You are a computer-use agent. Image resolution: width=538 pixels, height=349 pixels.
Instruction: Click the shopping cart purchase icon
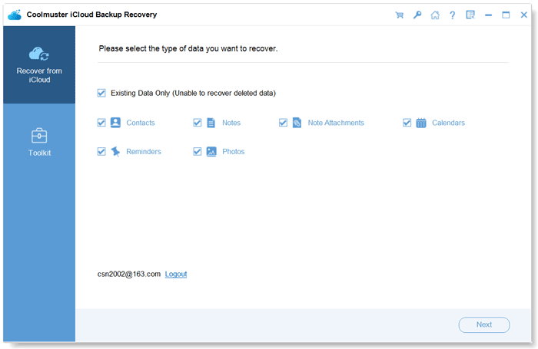[x=399, y=15]
